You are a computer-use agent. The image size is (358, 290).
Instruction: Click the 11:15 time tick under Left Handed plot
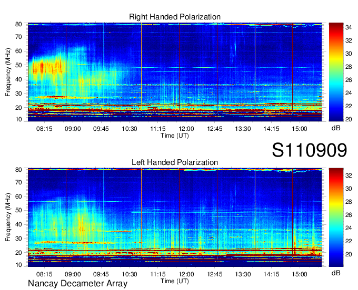[158, 274]
